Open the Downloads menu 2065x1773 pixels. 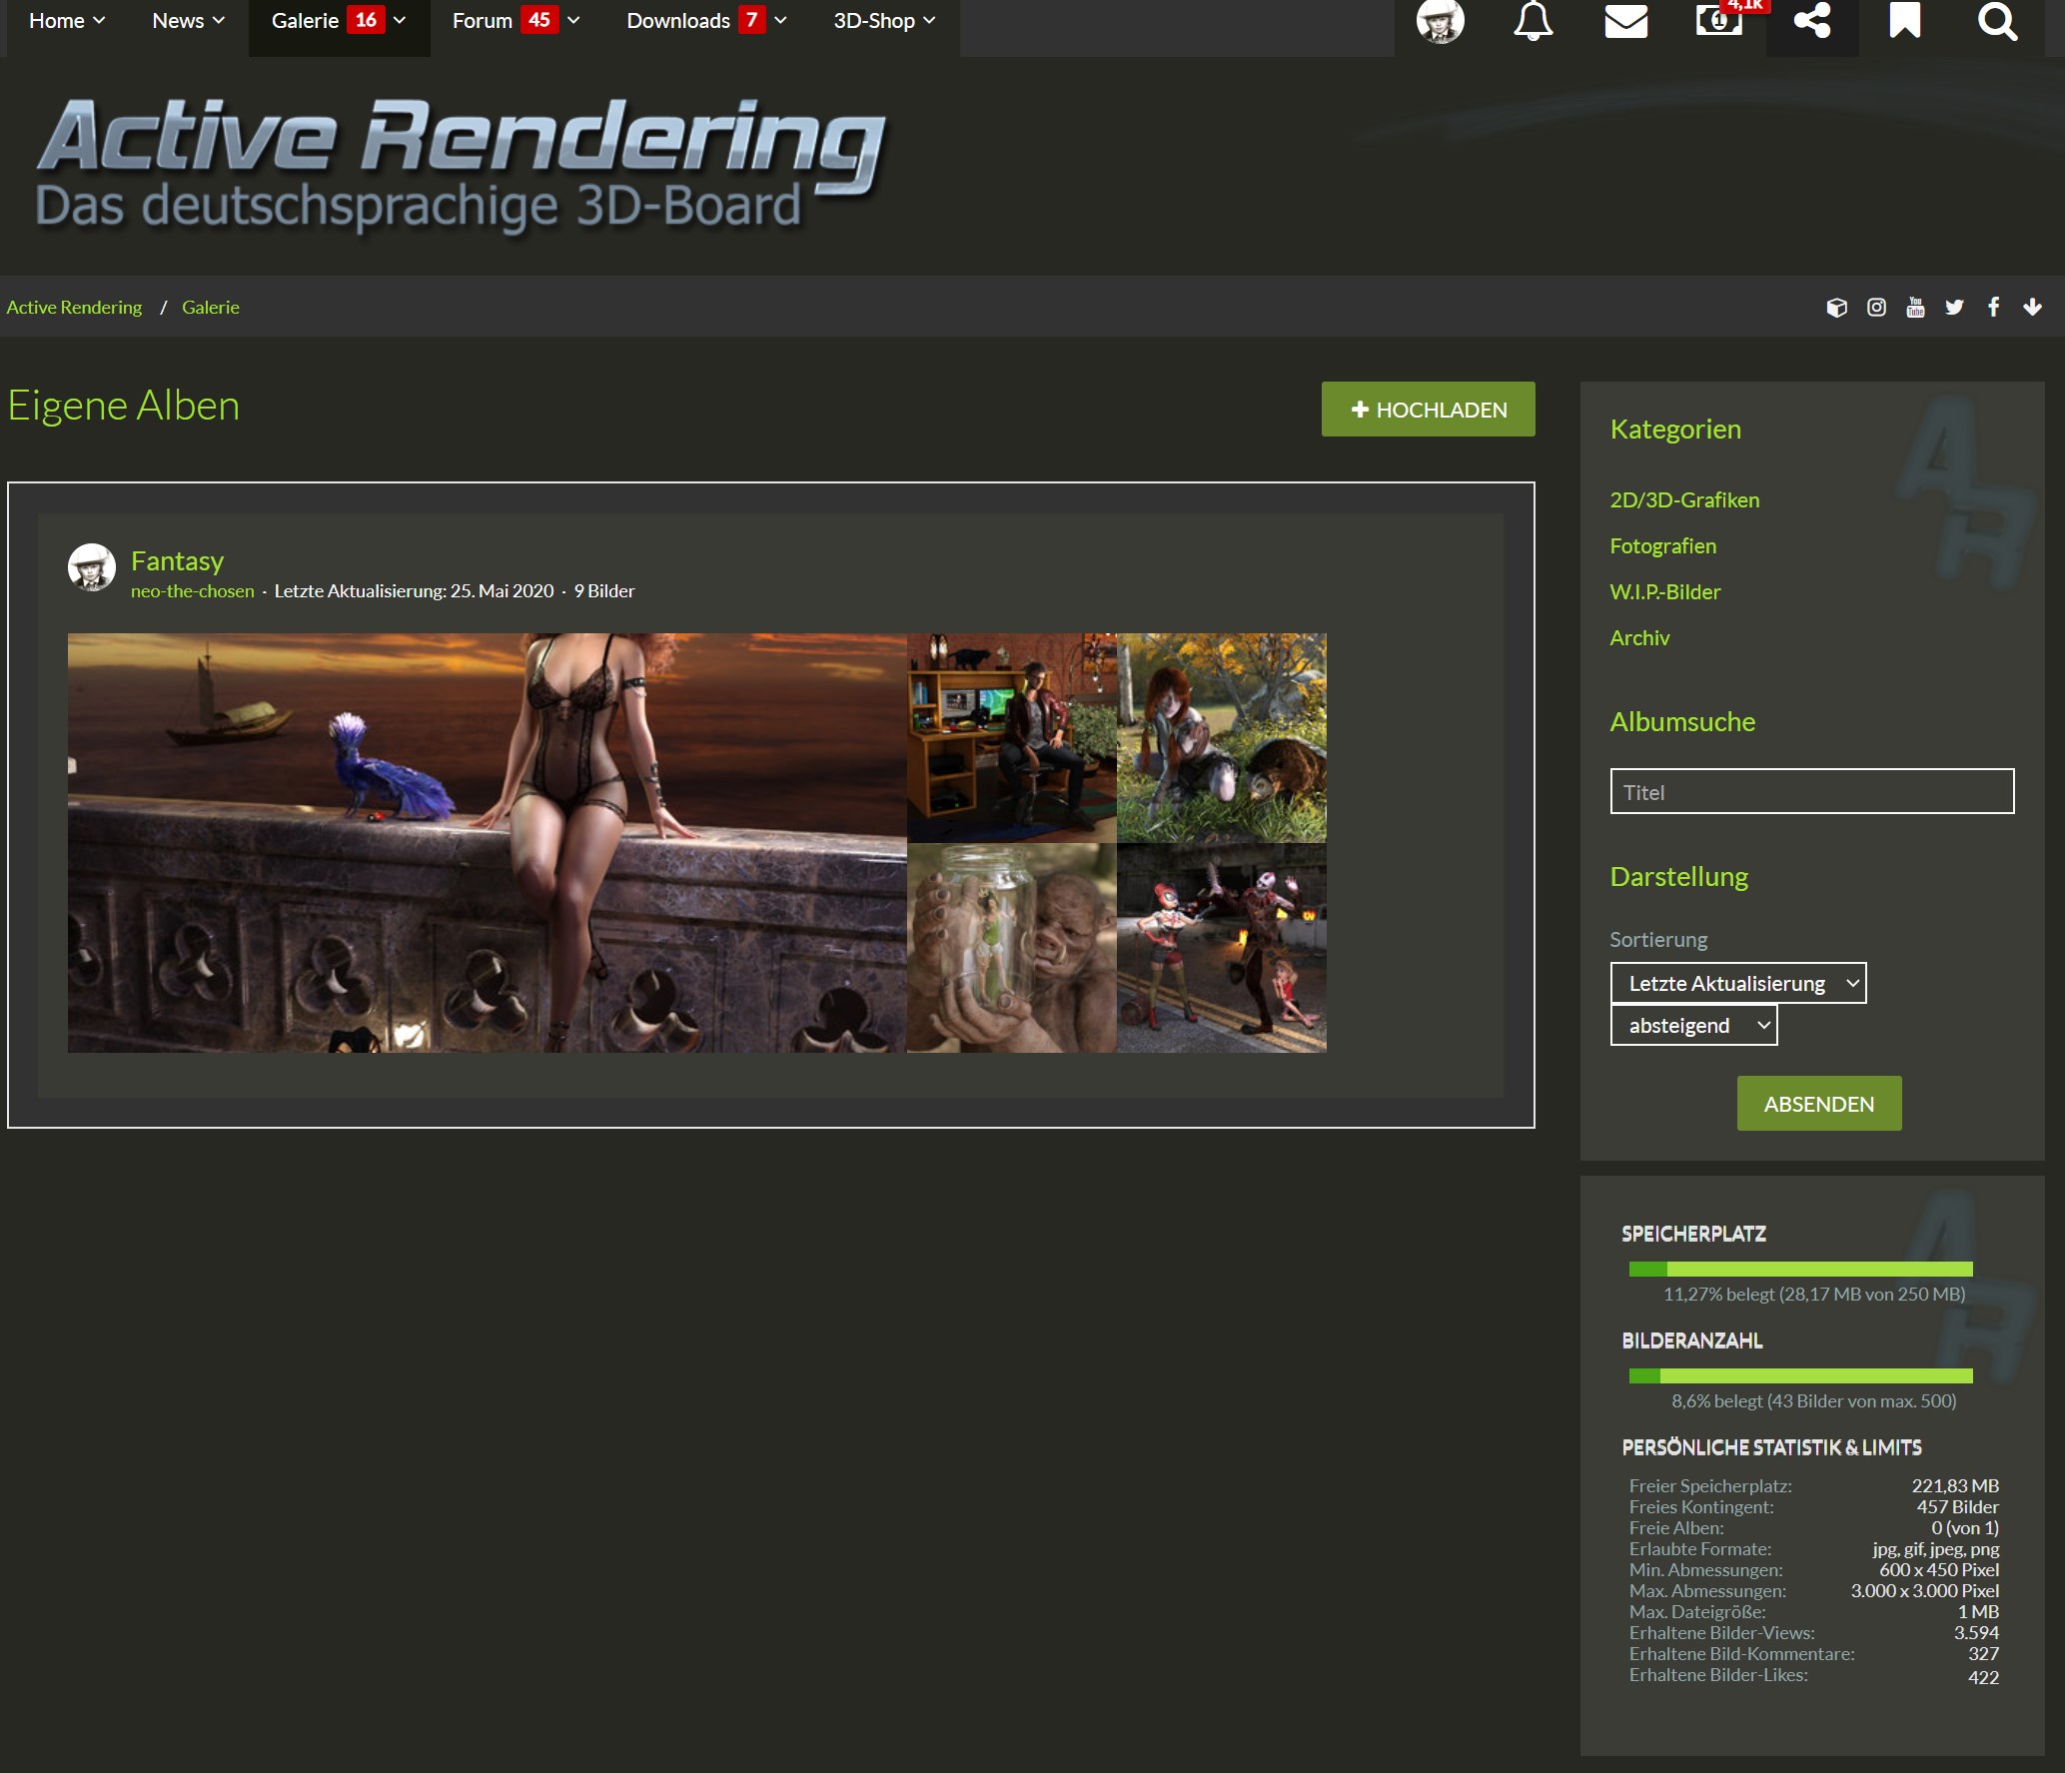[678, 21]
